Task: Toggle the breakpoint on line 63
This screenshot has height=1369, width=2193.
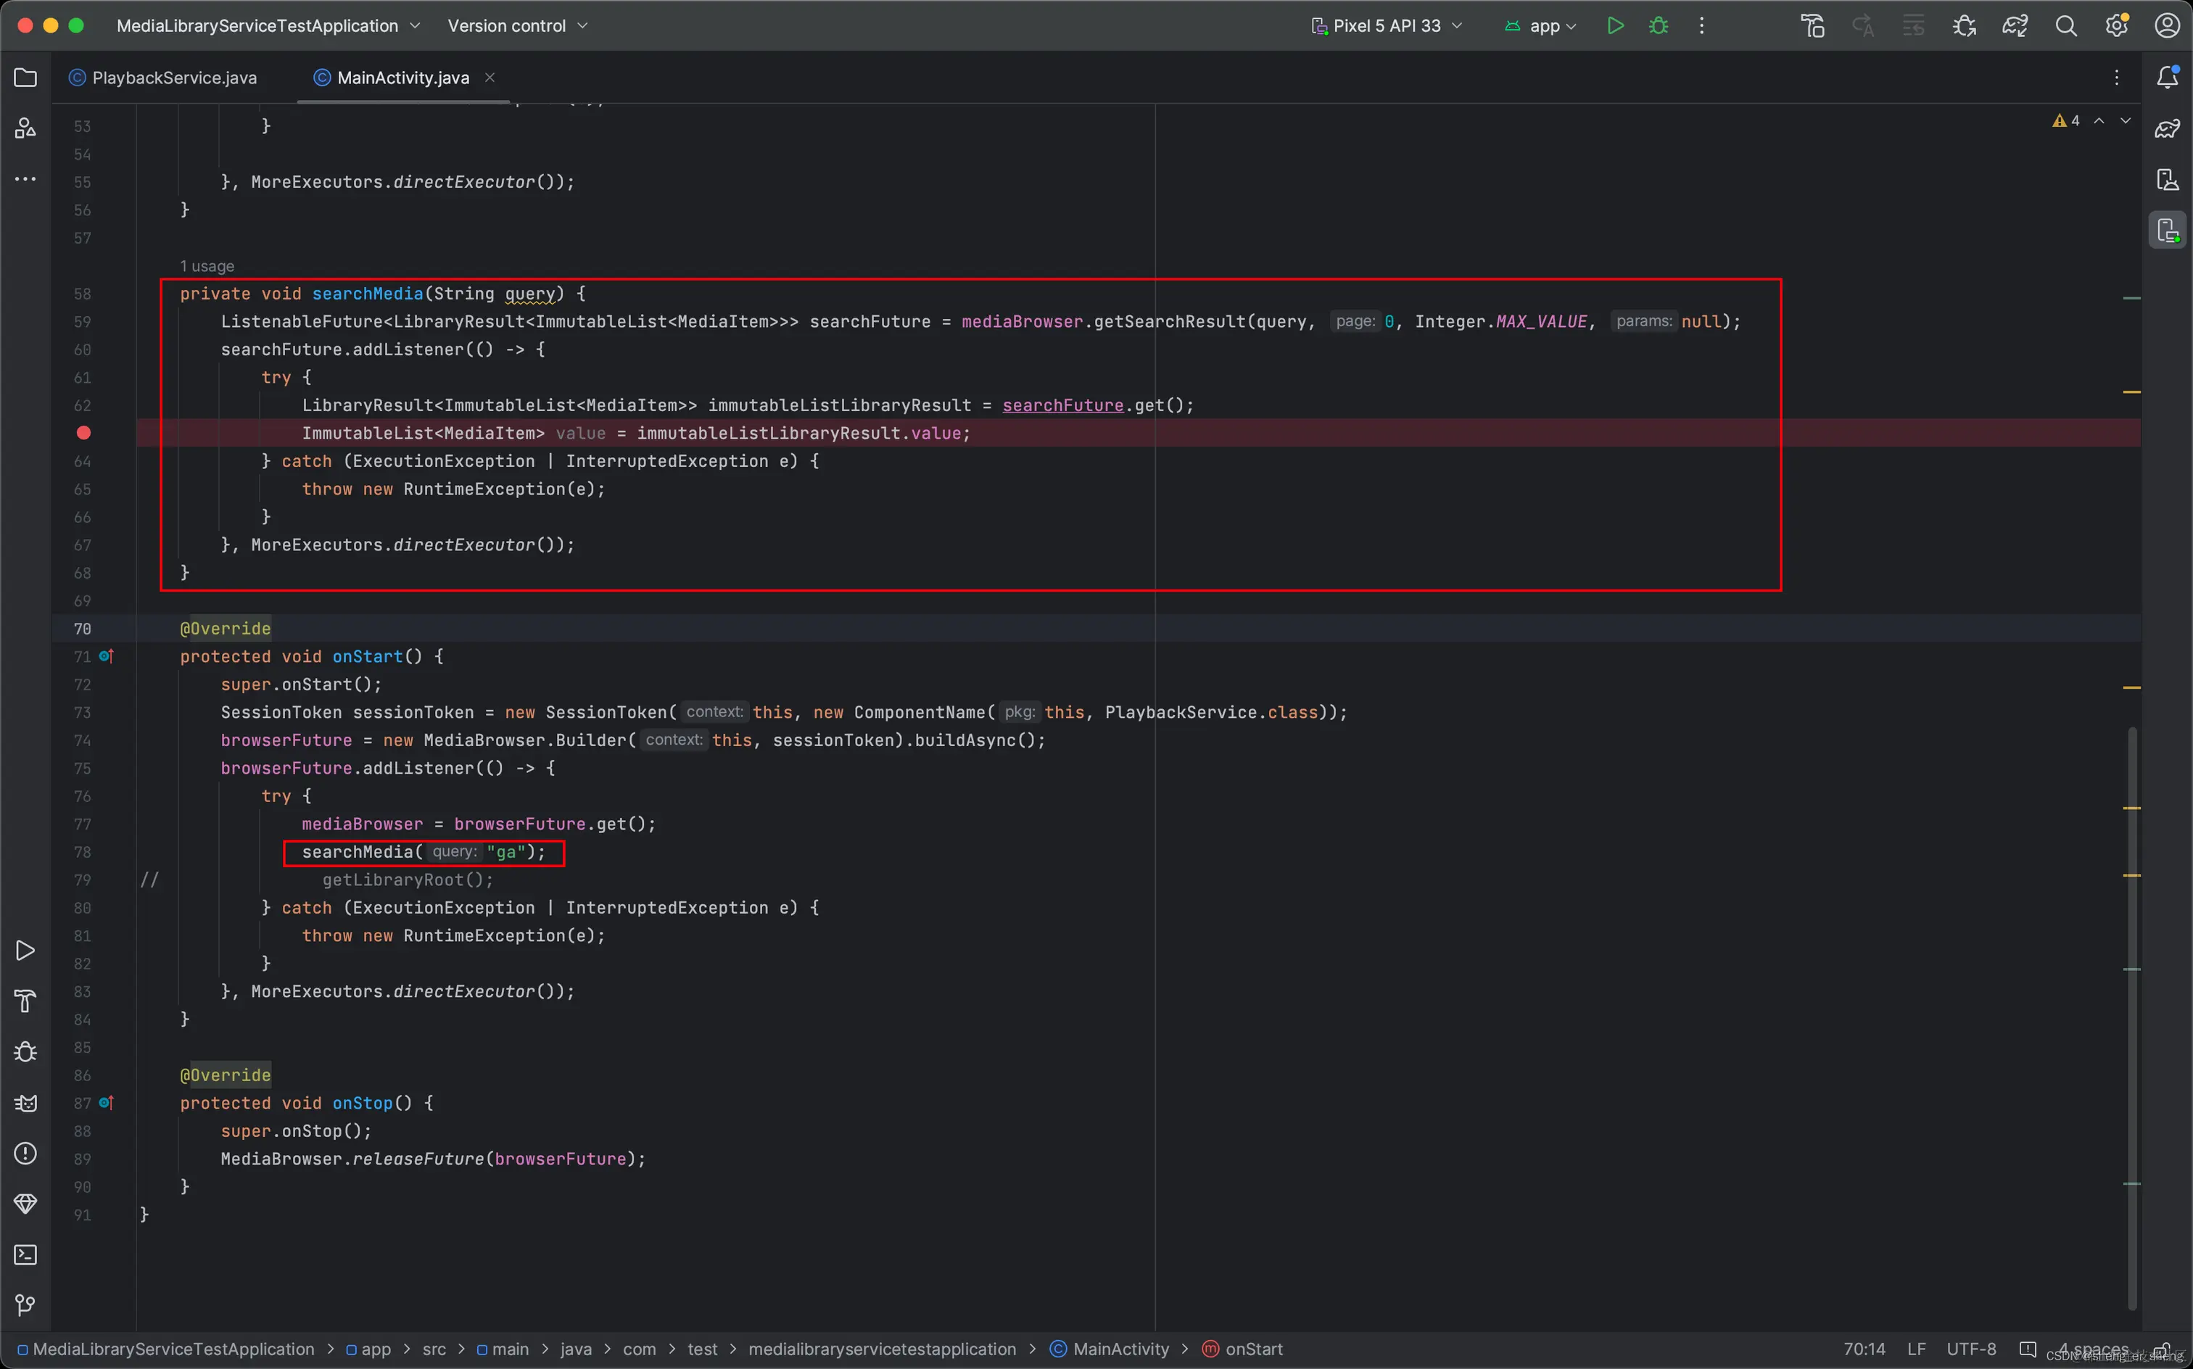Action: click(83, 433)
